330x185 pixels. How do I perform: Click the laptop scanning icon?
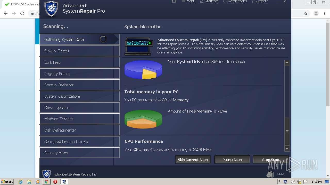(139, 46)
